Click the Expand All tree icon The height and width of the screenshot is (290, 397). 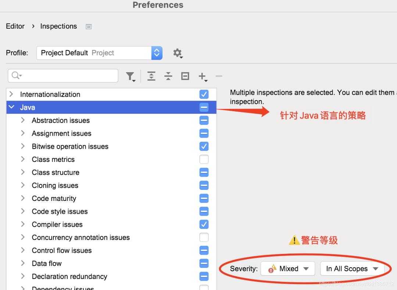click(x=151, y=76)
